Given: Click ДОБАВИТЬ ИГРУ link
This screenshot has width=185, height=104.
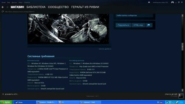Looking at the screenshot, I should click(12, 94).
